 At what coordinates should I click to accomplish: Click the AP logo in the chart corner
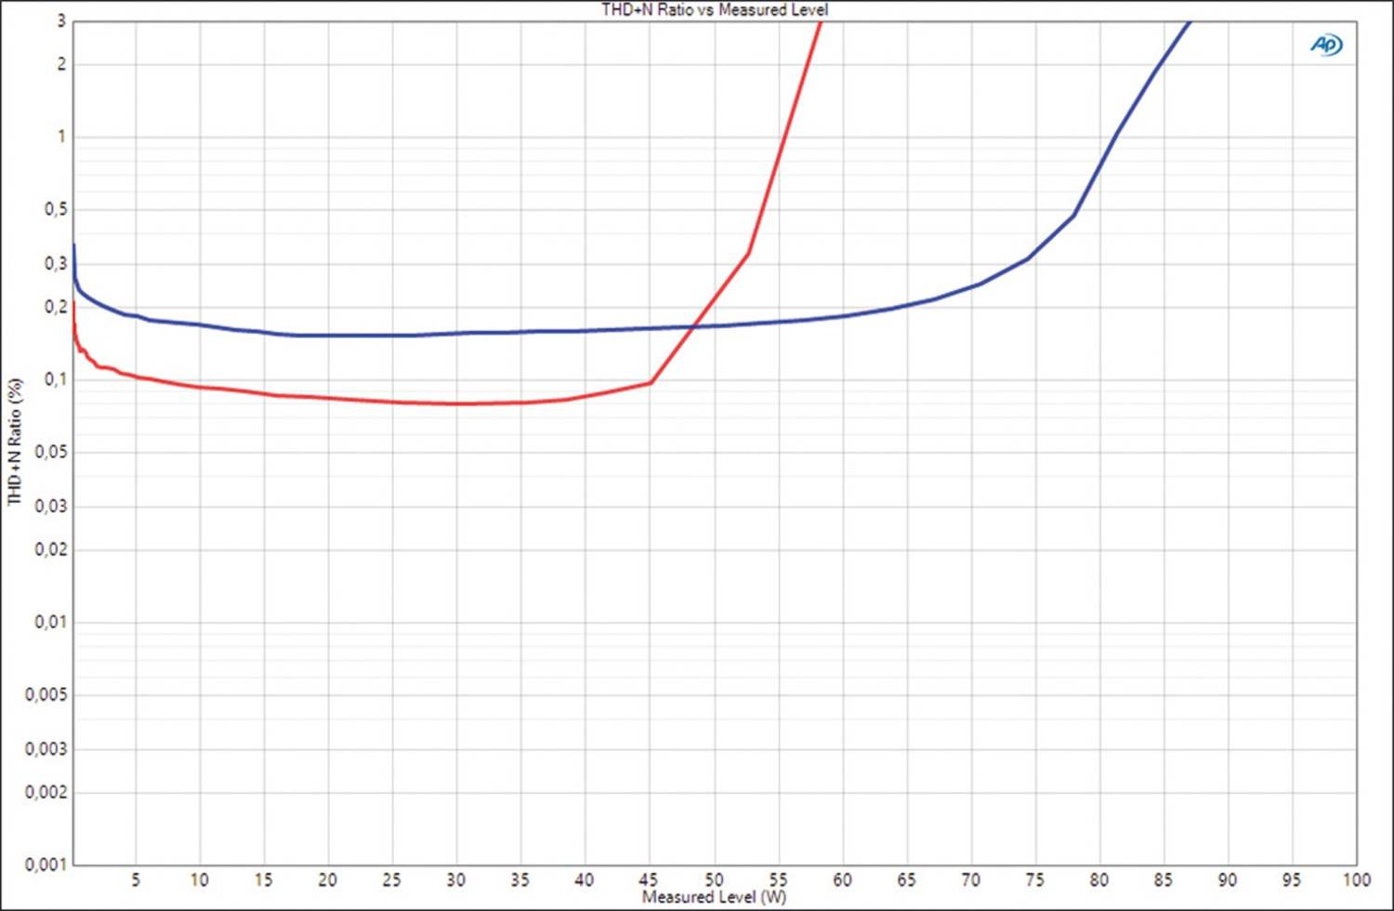pyautogui.click(x=1326, y=45)
